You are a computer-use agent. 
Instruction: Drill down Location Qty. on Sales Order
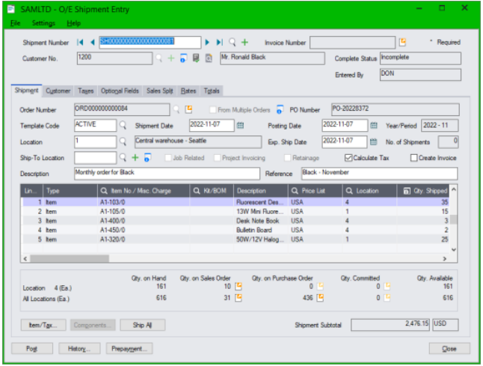click(x=239, y=287)
